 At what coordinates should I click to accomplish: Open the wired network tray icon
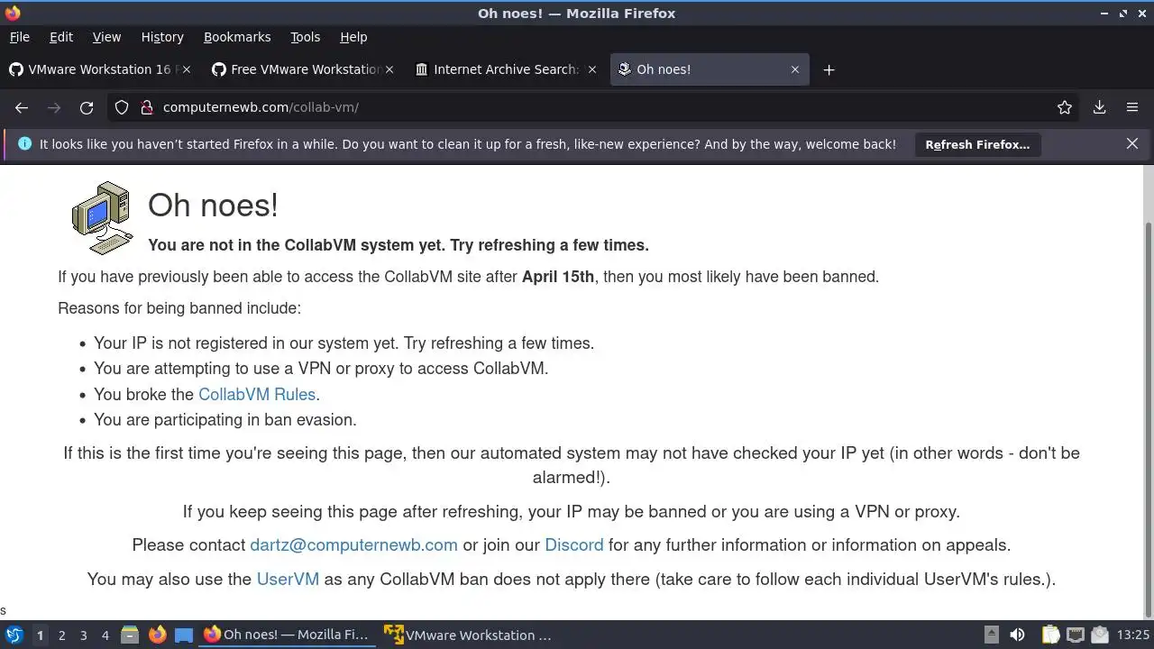(x=1075, y=635)
